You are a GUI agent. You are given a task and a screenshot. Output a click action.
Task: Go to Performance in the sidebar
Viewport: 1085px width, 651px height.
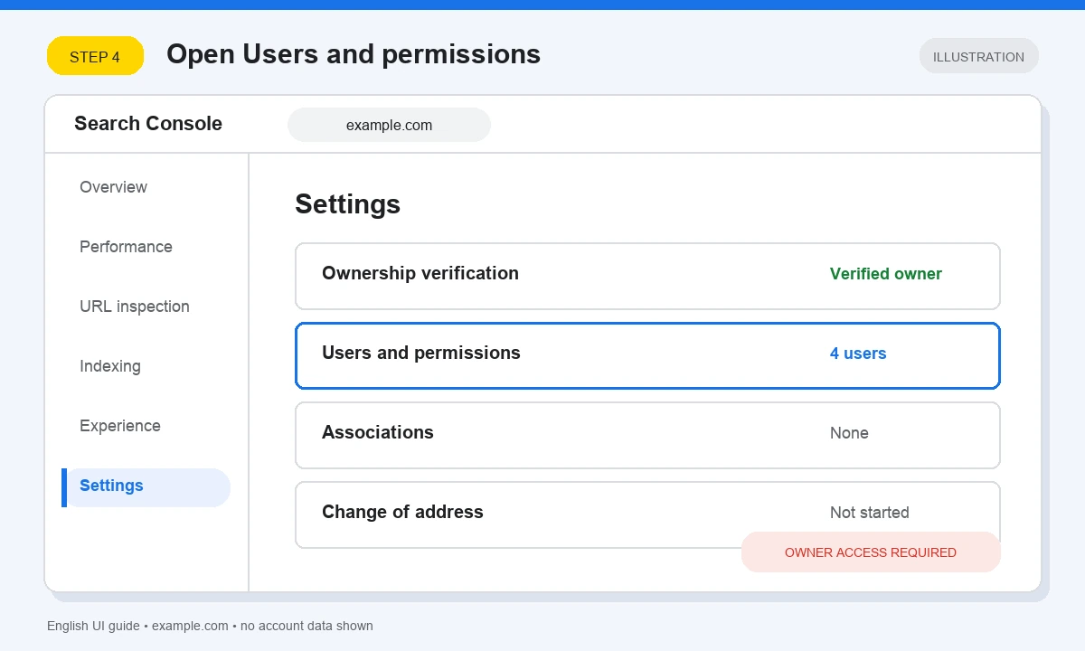(126, 247)
